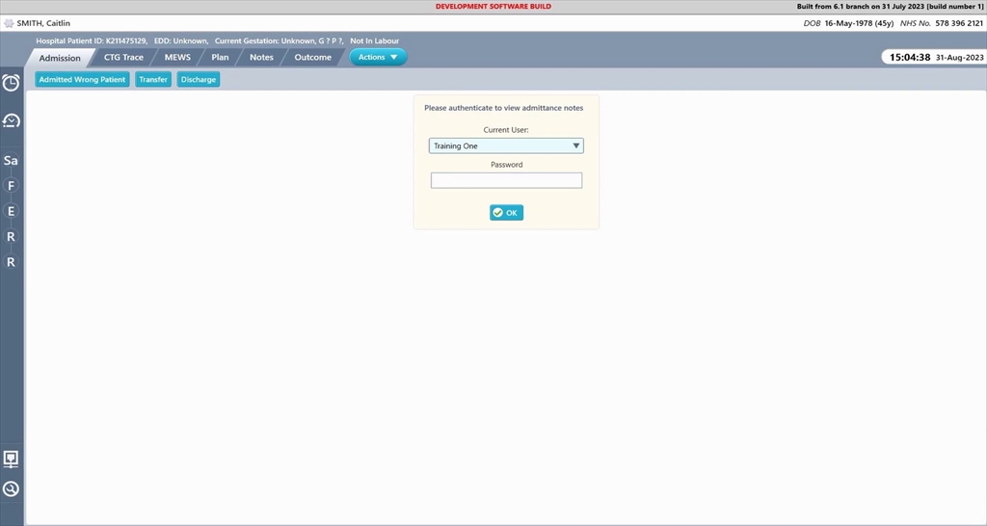Click the Built from 6.1 branch text
987x526 pixels.
(890, 7)
